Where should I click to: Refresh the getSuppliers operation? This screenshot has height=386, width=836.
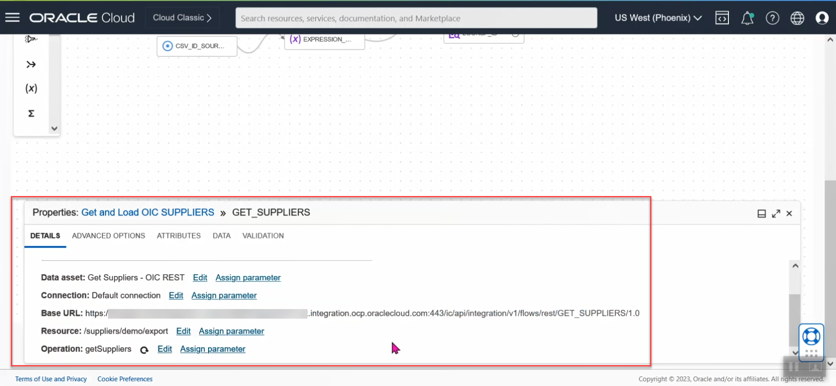(144, 349)
